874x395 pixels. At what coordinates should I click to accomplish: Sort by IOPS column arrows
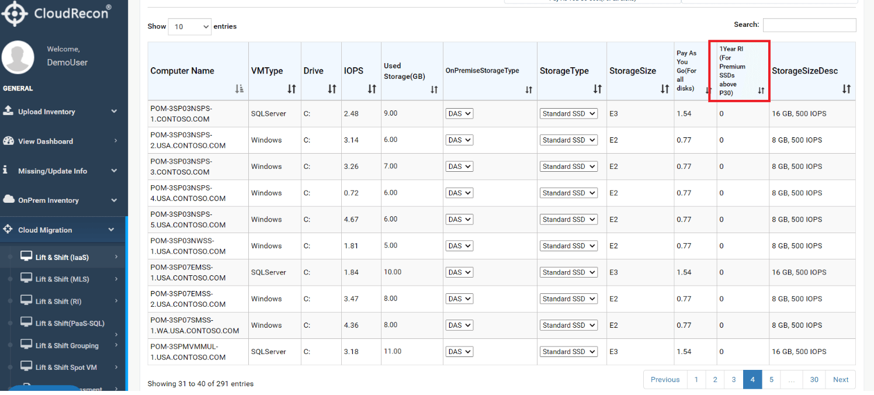pos(372,89)
